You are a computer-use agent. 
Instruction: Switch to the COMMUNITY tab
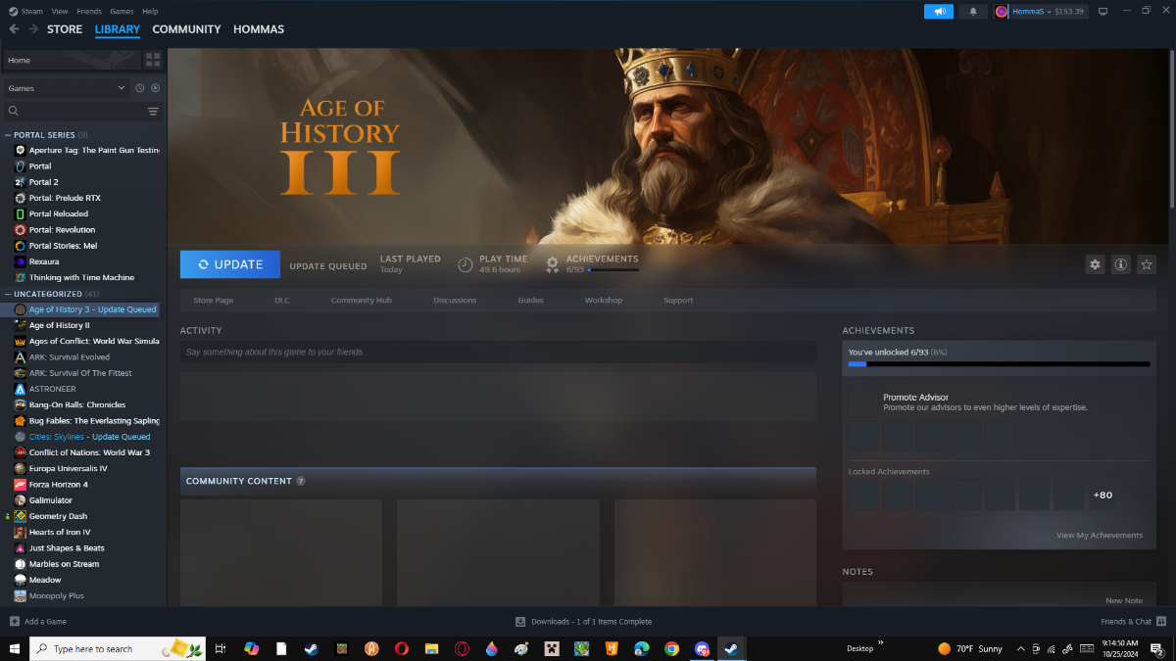[186, 29]
